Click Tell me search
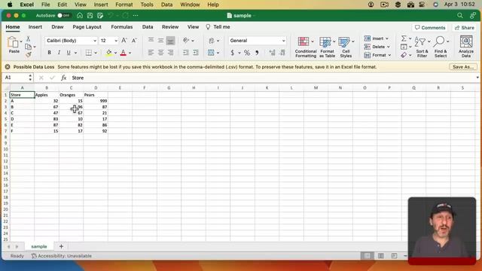This screenshot has height=271, width=482. [x=218, y=27]
